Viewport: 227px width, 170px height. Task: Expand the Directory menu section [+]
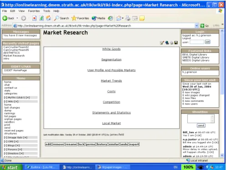[x=21, y=154]
